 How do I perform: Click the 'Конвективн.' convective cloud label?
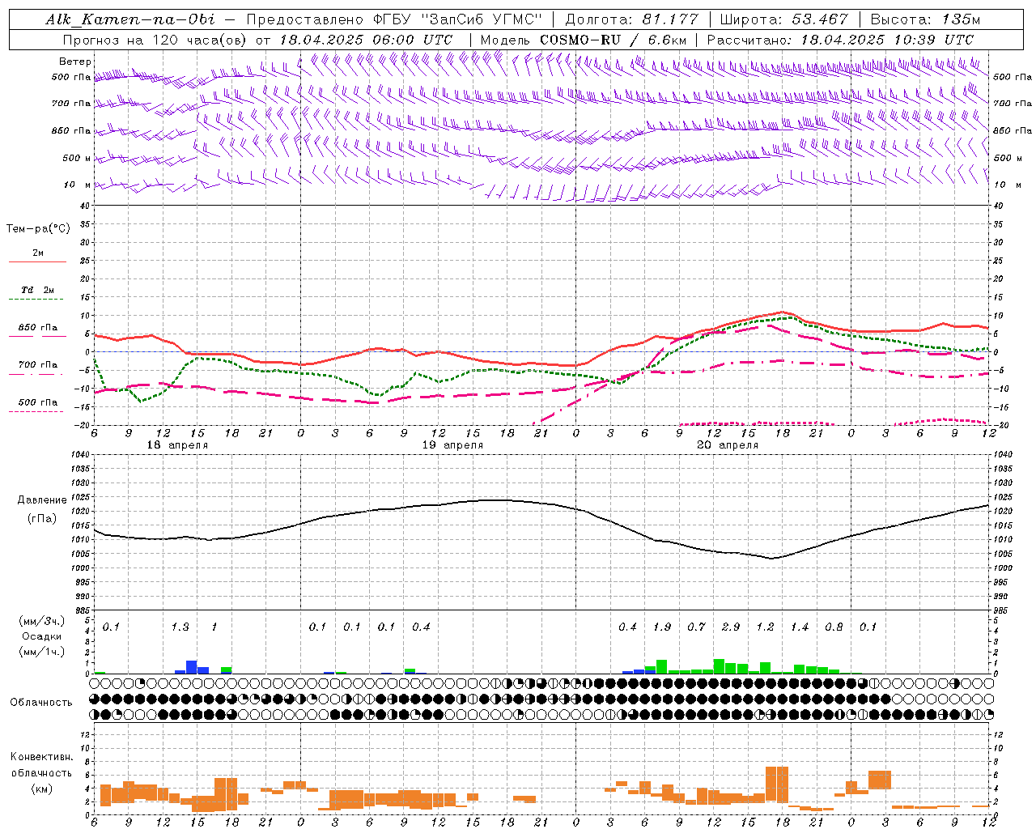pos(41,757)
